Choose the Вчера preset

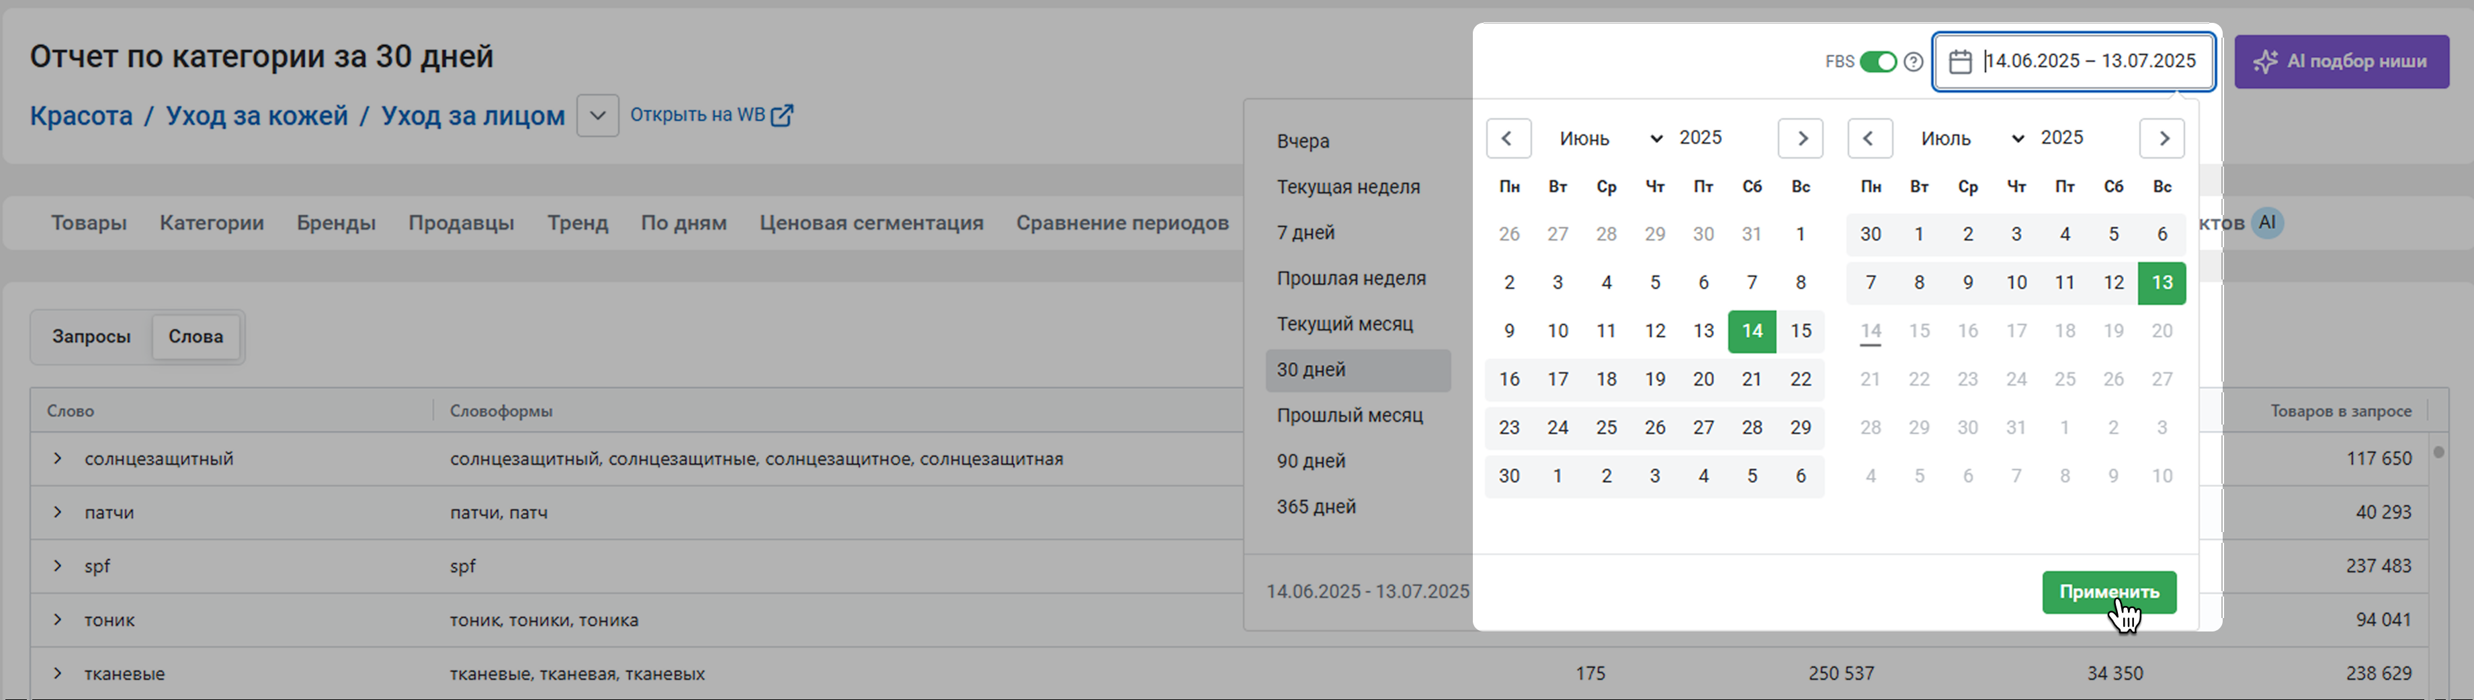point(1358,141)
